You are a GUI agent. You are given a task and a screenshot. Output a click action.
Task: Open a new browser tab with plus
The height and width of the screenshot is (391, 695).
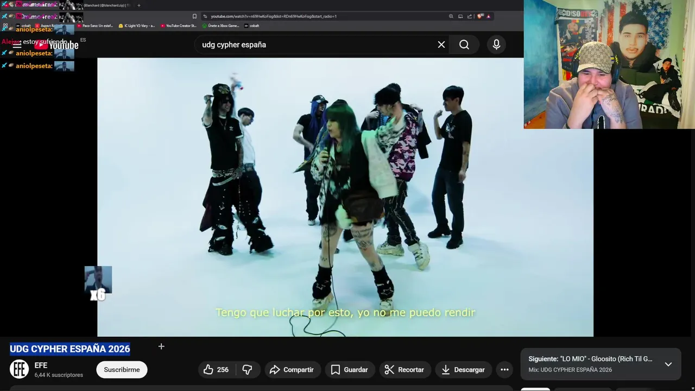[x=139, y=5]
